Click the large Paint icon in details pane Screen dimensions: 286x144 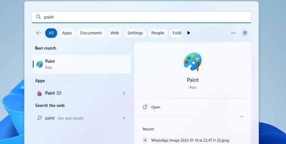tap(193, 62)
